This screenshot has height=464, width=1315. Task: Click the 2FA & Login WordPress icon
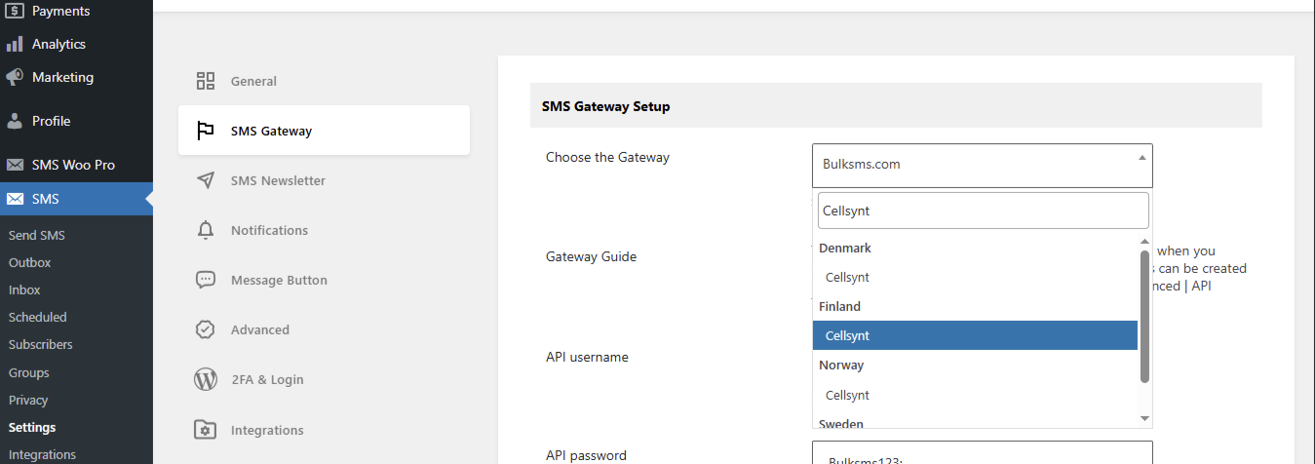(x=206, y=379)
